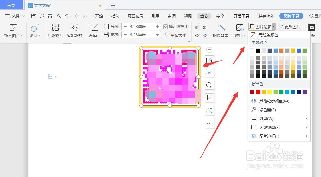Pick the black theme color swatch
This screenshot has height=177, width=321.
pyautogui.click(x=258, y=50)
